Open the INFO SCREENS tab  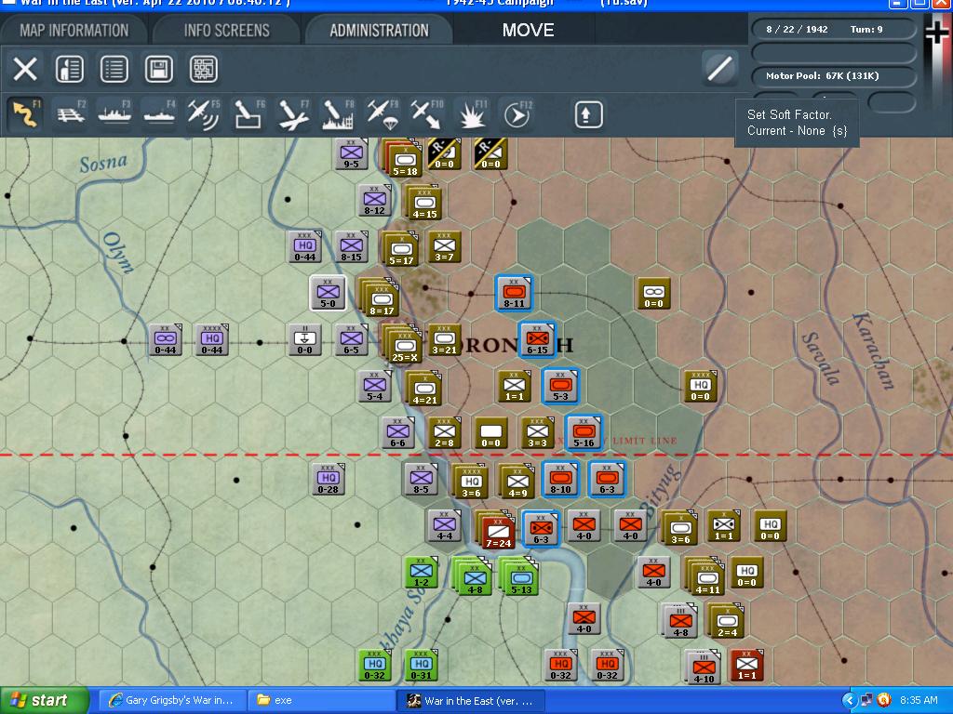(227, 31)
